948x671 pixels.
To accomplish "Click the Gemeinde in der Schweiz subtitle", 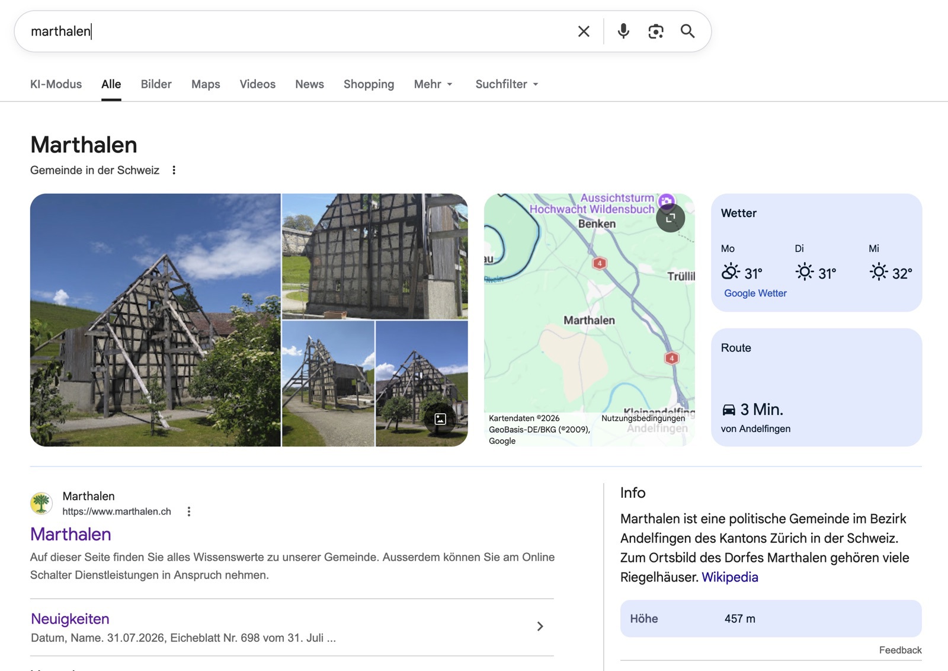I will (95, 170).
